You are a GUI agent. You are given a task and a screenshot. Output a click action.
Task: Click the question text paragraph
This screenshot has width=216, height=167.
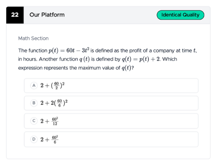[x=108, y=59]
